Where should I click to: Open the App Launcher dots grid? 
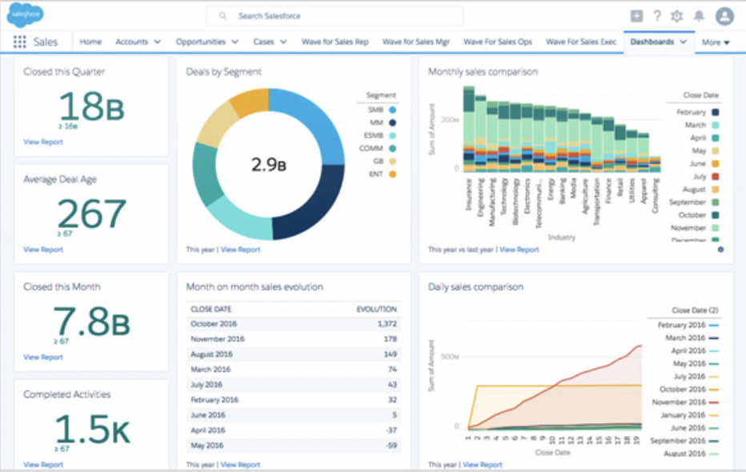(x=19, y=42)
